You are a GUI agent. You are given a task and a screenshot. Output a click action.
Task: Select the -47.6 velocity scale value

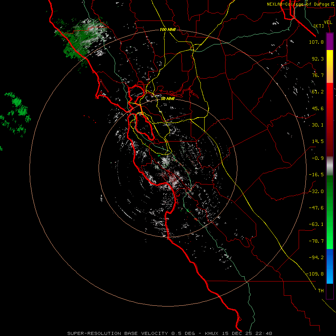pos(316,208)
